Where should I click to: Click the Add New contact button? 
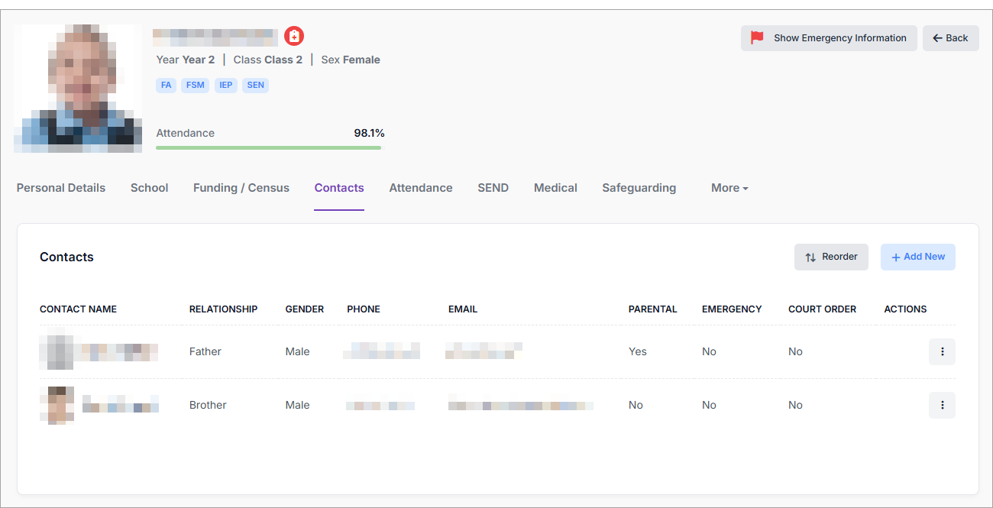917,257
